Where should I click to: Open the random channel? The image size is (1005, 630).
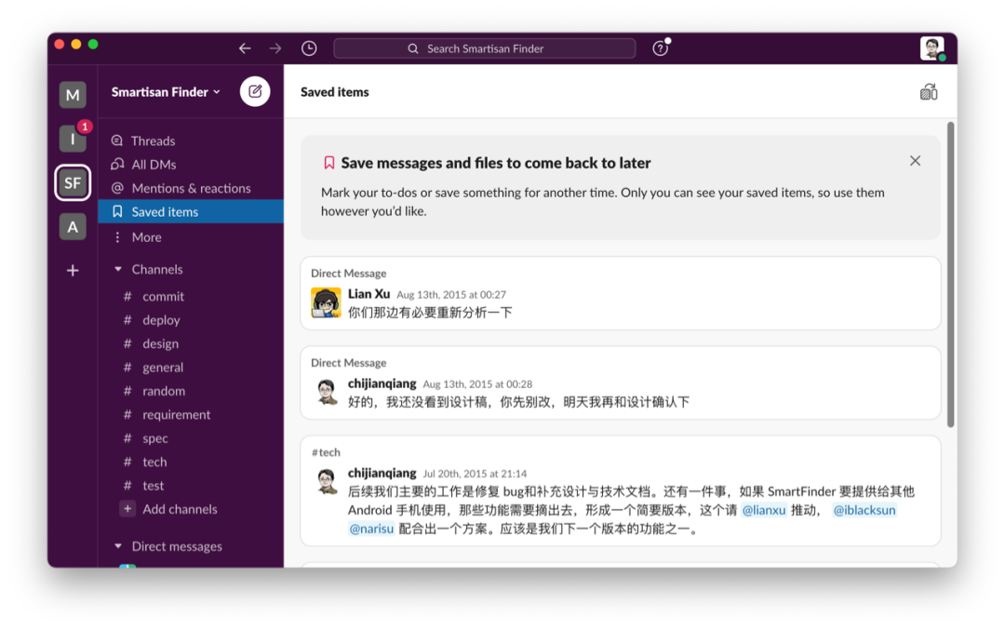(x=191, y=391)
